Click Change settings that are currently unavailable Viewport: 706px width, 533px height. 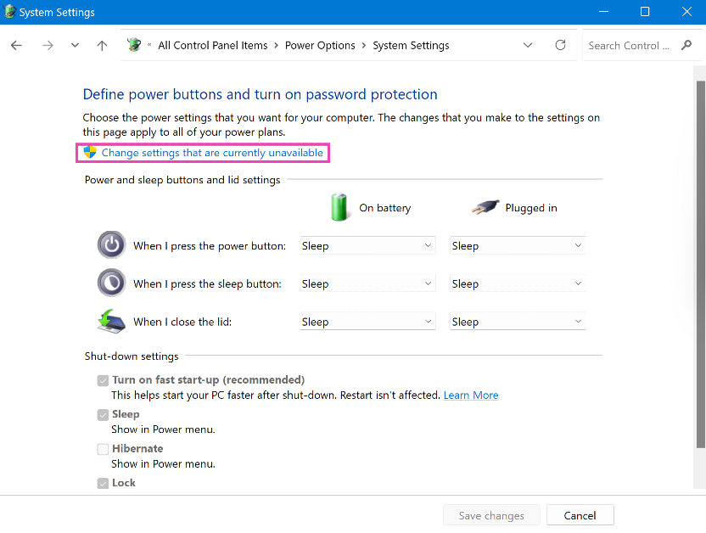[x=212, y=153]
